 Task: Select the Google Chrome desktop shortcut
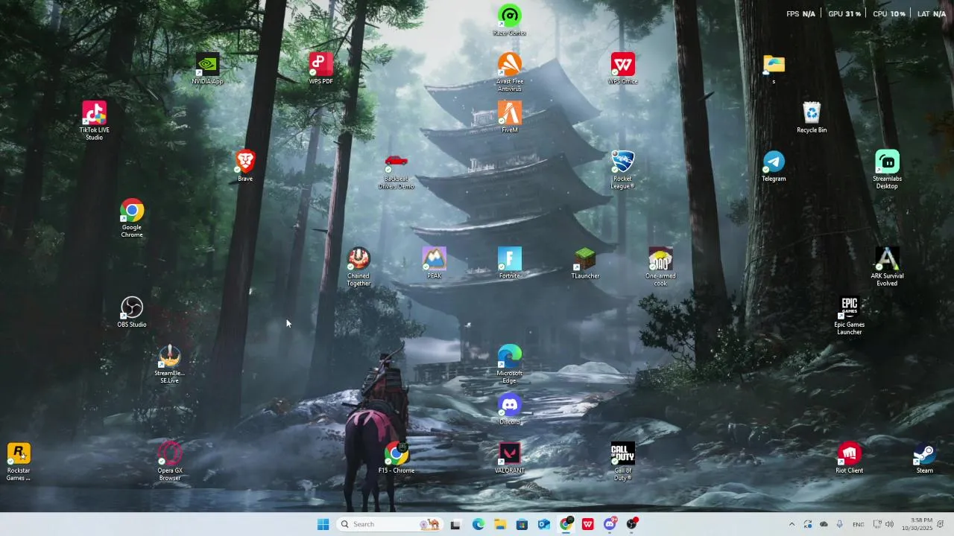coord(132,218)
